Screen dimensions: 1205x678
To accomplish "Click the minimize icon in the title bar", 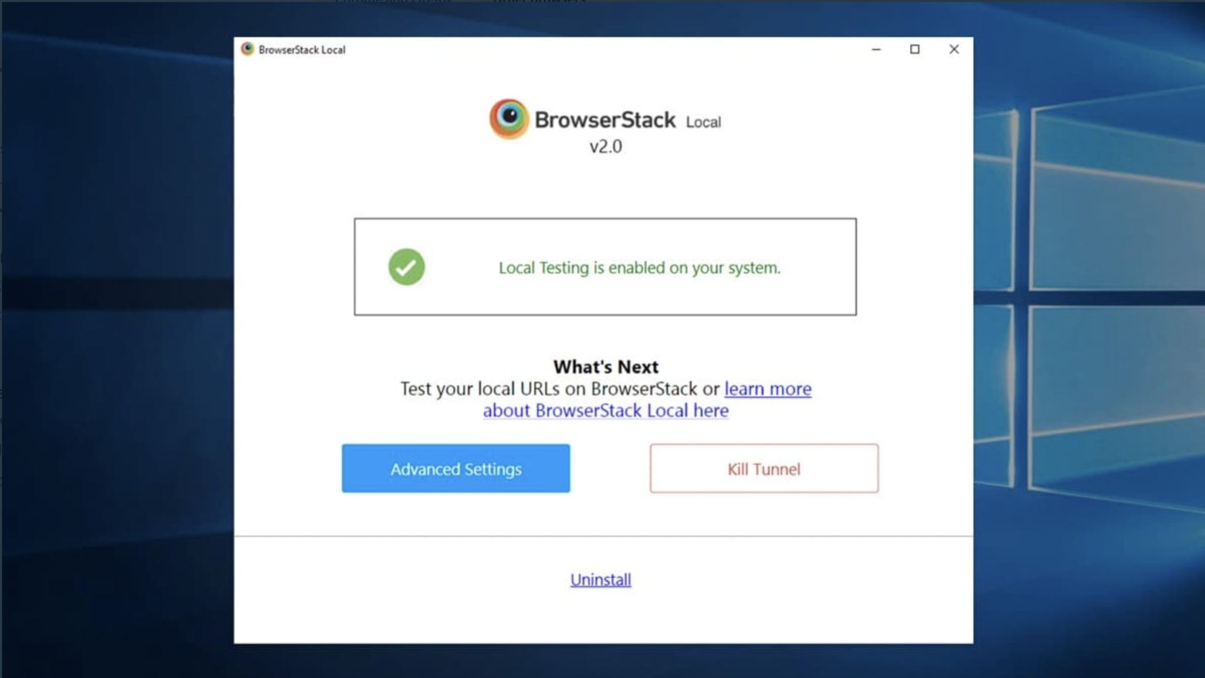I will (x=876, y=49).
